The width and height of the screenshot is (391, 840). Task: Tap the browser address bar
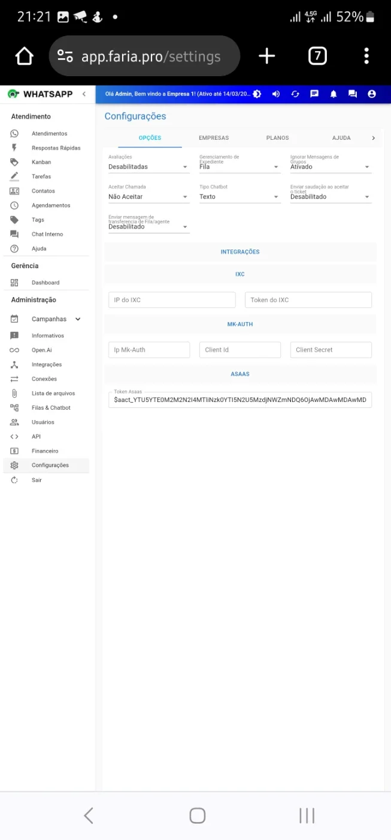[145, 56]
